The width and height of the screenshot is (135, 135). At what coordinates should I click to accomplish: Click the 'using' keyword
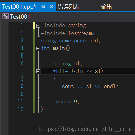pos(48,41)
